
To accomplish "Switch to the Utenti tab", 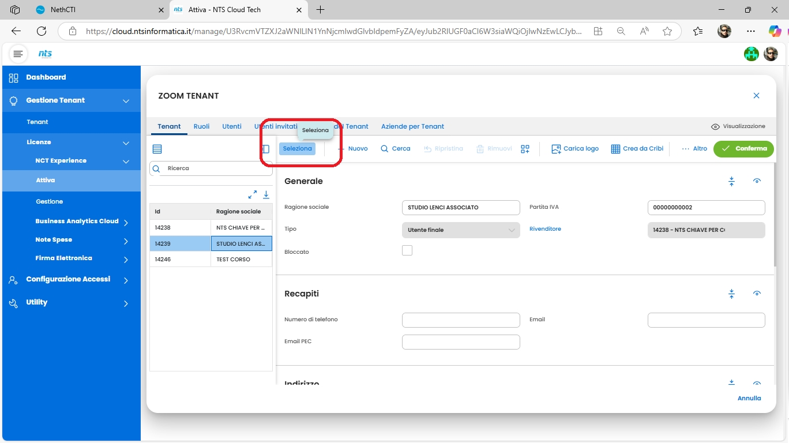I will [x=232, y=126].
